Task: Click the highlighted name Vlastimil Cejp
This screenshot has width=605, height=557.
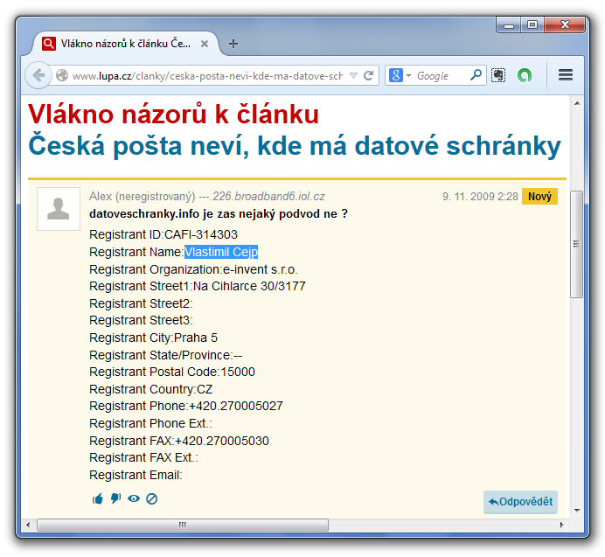Action: point(221,252)
